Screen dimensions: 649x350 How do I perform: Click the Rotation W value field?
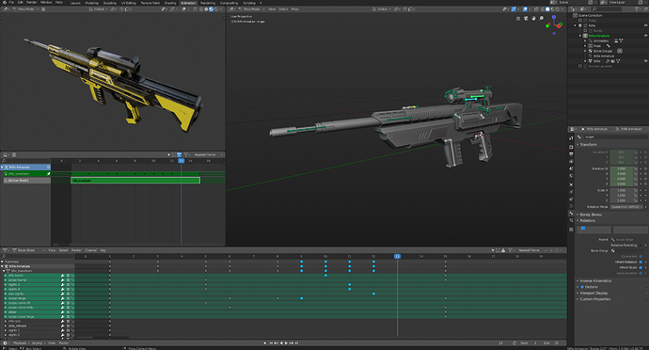point(622,168)
